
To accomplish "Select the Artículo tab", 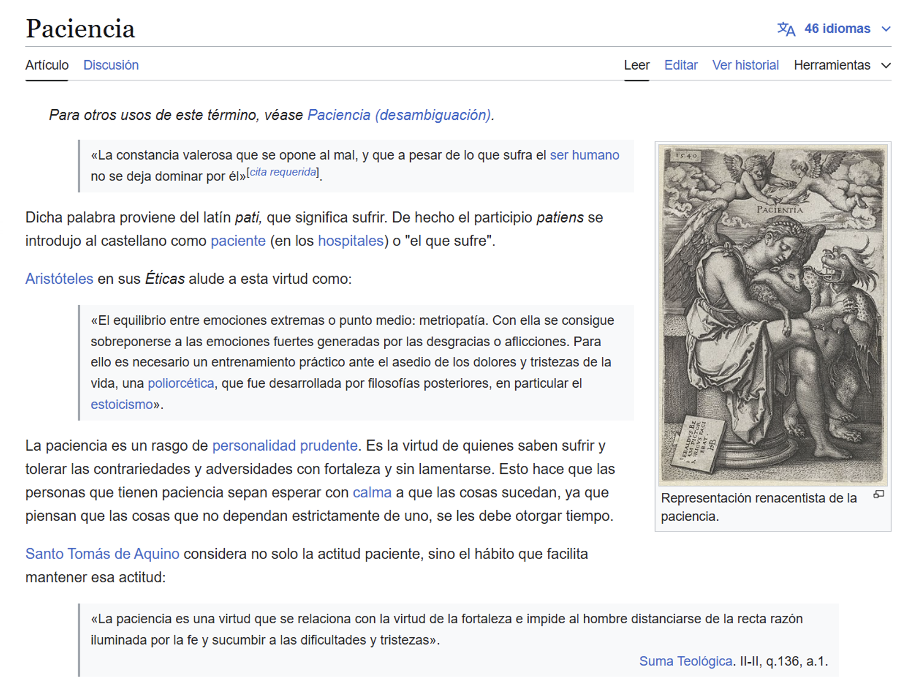I will [47, 65].
